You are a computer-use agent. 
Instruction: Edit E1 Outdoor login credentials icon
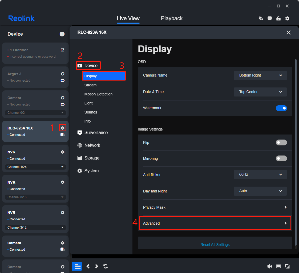click(x=63, y=50)
